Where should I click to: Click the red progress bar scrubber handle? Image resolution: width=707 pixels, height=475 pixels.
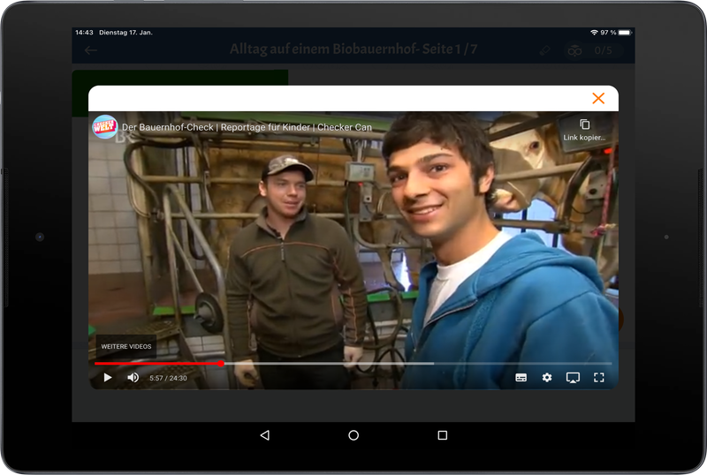pyautogui.click(x=221, y=363)
